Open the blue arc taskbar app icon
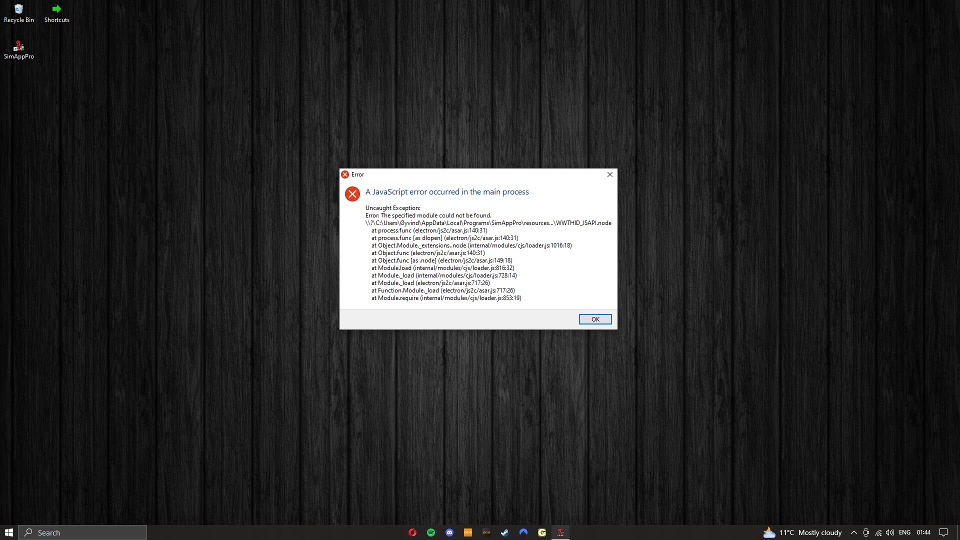The height and width of the screenshot is (540, 960). coord(523,532)
